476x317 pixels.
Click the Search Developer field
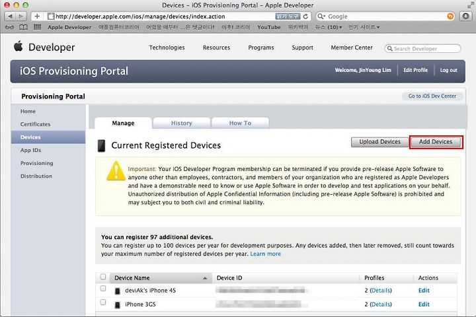pos(422,48)
